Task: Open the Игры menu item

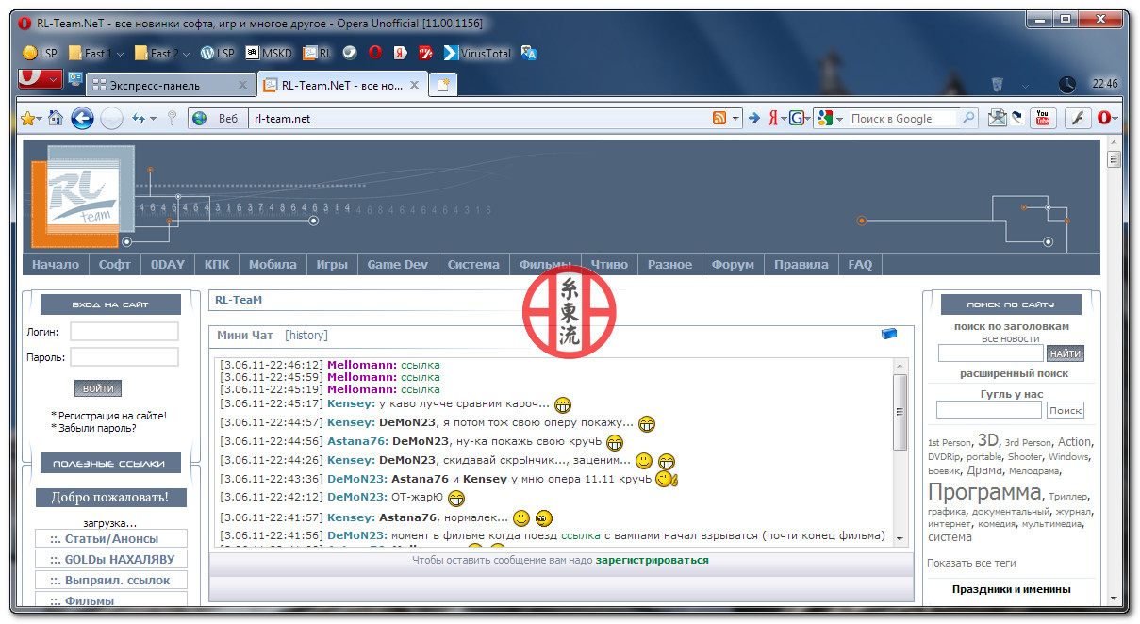Action: (332, 265)
